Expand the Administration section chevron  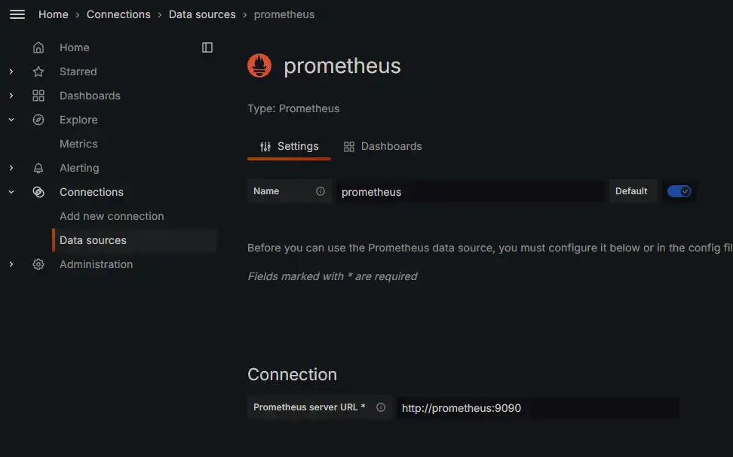pos(11,264)
